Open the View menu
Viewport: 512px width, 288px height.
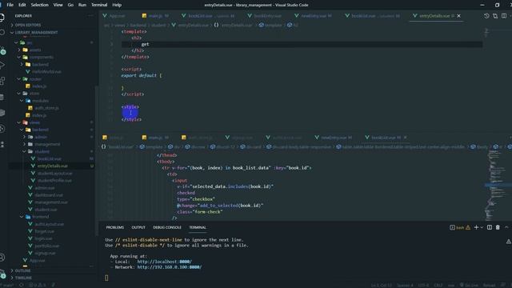[x=58, y=5]
